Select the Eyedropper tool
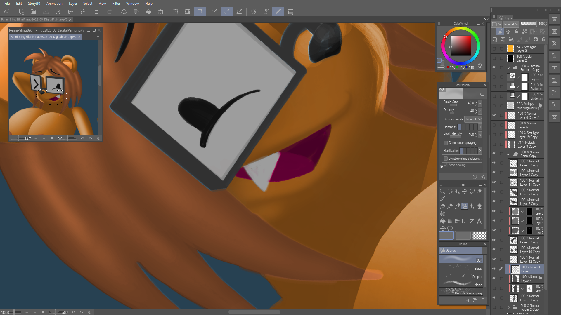The width and height of the screenshot is (561, 315). (x=443, y=199)
